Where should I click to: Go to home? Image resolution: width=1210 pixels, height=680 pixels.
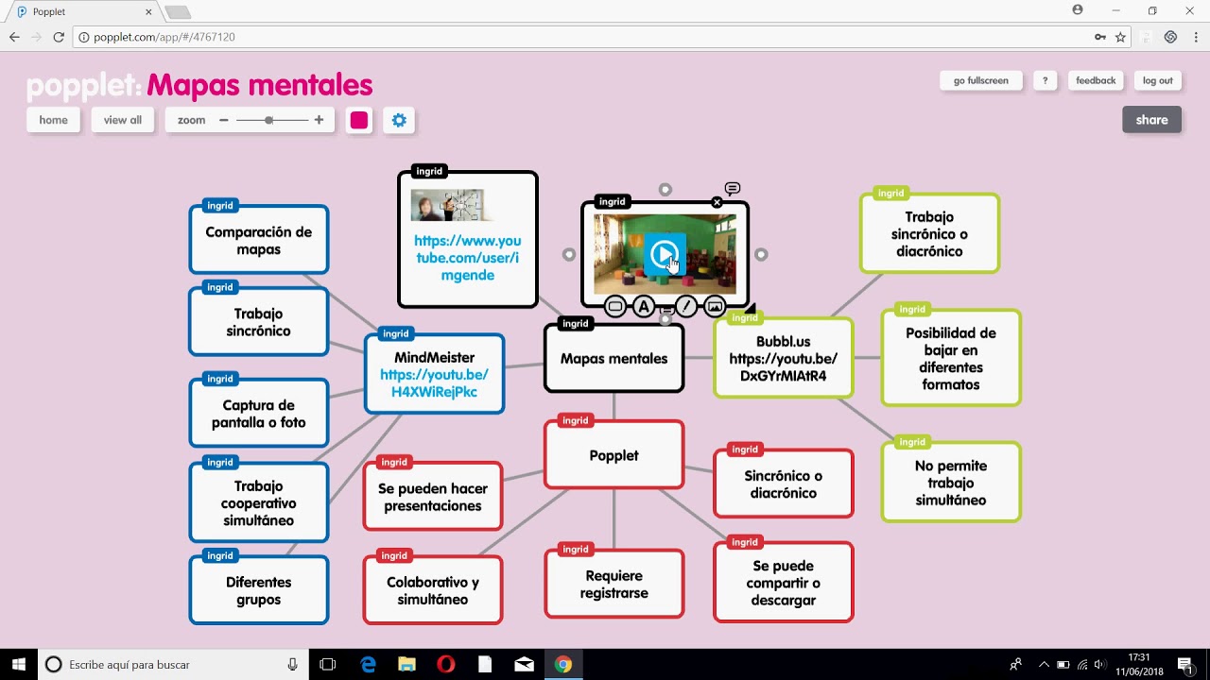tap(53, 120)
